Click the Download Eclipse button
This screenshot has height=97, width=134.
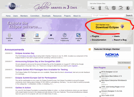pyautogui.click(x=110, y=26)
